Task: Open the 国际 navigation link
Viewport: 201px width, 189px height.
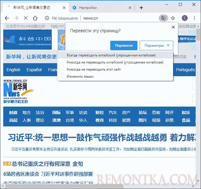Action: point(56,113)
